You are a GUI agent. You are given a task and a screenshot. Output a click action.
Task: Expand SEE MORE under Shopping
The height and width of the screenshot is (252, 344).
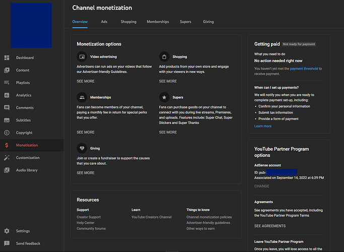tap(168, 81)
